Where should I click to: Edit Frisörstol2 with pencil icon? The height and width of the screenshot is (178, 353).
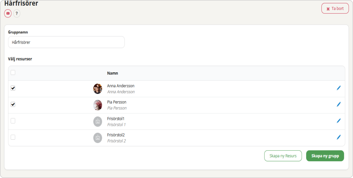(x=338, y=137)
